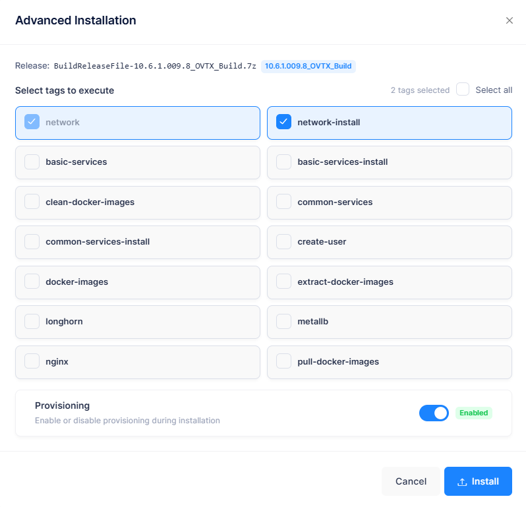Check the longhorn tag checkbox
The width and height of the screenshot is (526, 507).
click(32, 322)
